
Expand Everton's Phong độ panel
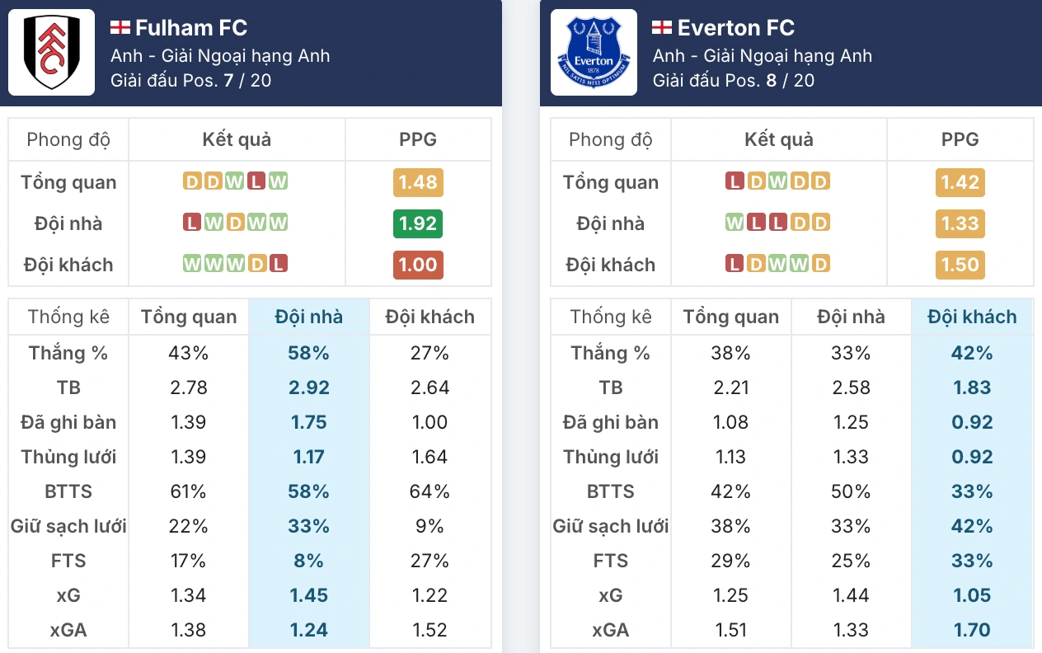point(610,139)
